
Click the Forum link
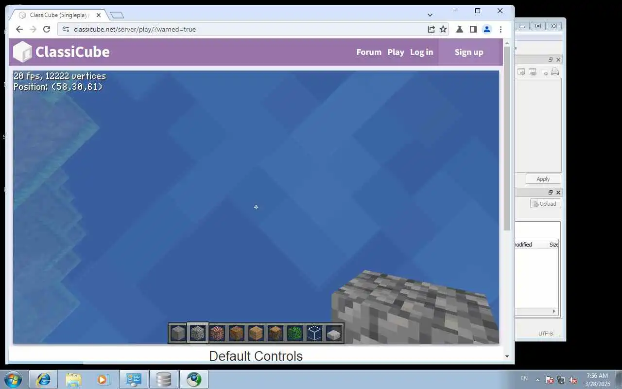click(369, 52)
